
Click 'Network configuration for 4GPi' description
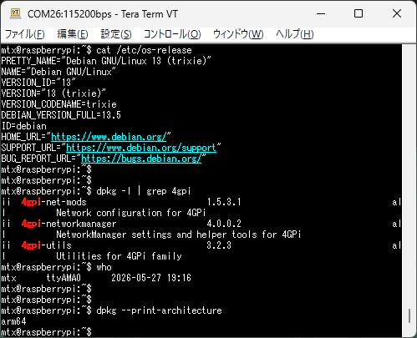click(x=131, y=213)
